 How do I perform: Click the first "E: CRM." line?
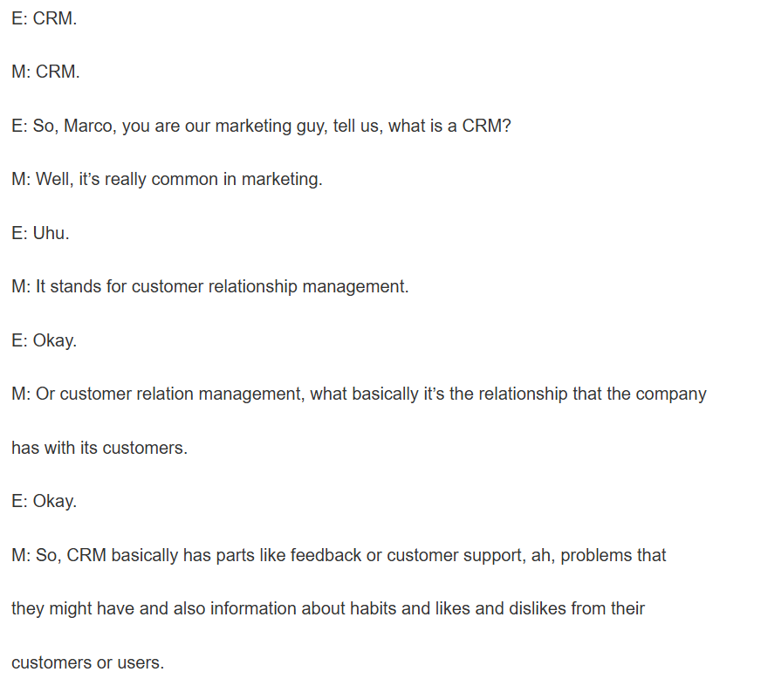tap(44, 18)
